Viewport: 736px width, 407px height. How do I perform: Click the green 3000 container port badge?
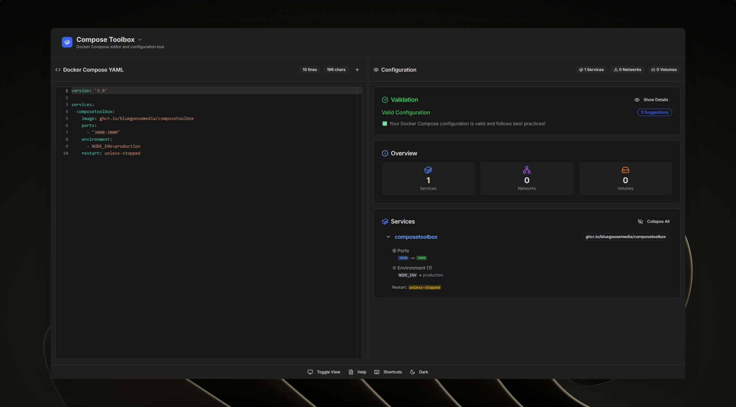421,258
